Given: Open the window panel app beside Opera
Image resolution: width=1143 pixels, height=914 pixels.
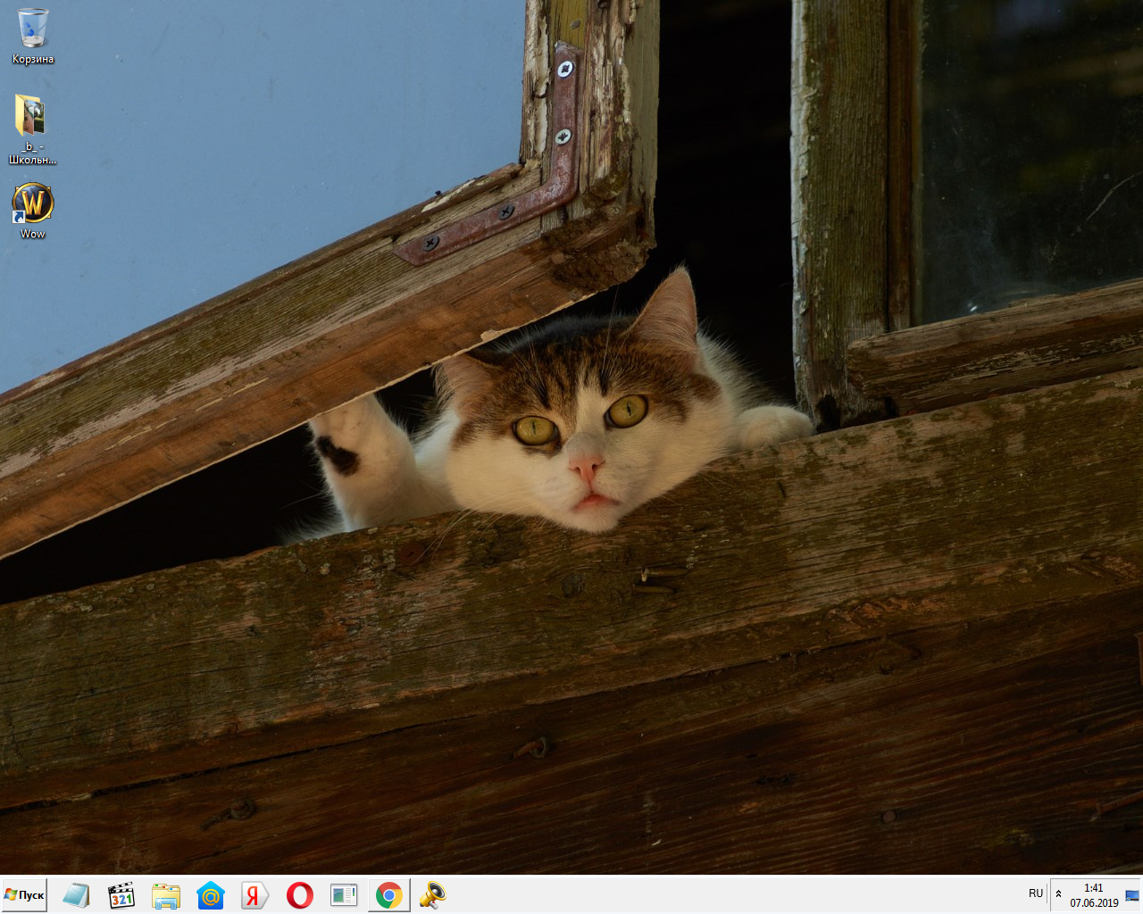Looking at the screenshot, I should [344, 894].
